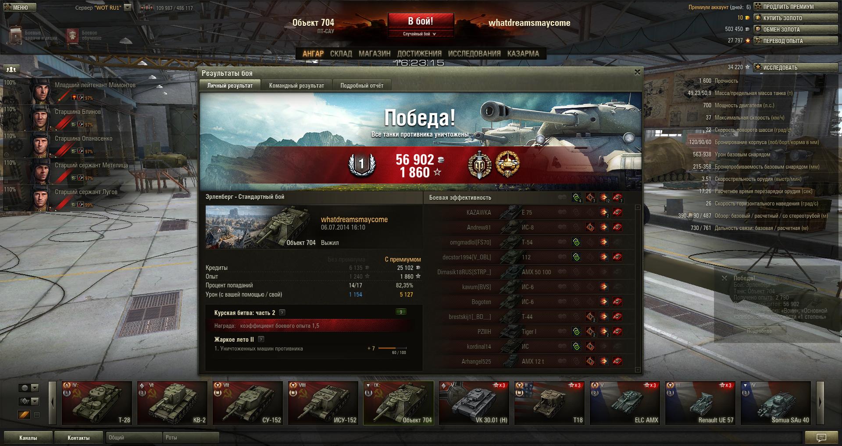Image resolution: width=842 pixels, height=446 pixels.
Task: Click the mission progress bar 60/100
Action: (392, 348)
